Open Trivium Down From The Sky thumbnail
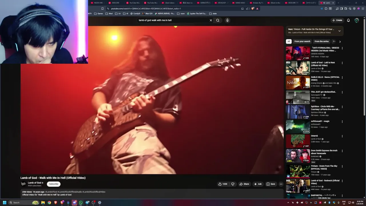 [x=298, y=171]
